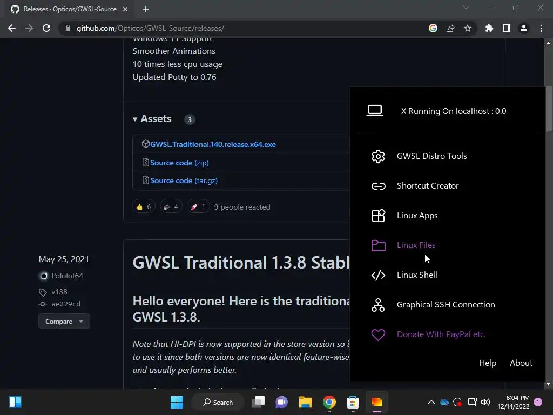This screenshot has width=553, height=415.
Task: Open Pololot64 author profile
Action: click(x=68, y=276)
